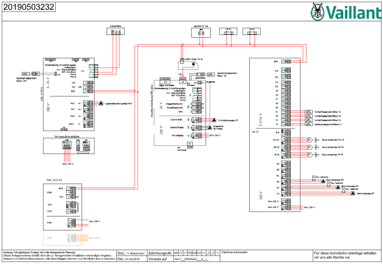Click the Max-Thermostat symbol near pump R2

(329, 184)
